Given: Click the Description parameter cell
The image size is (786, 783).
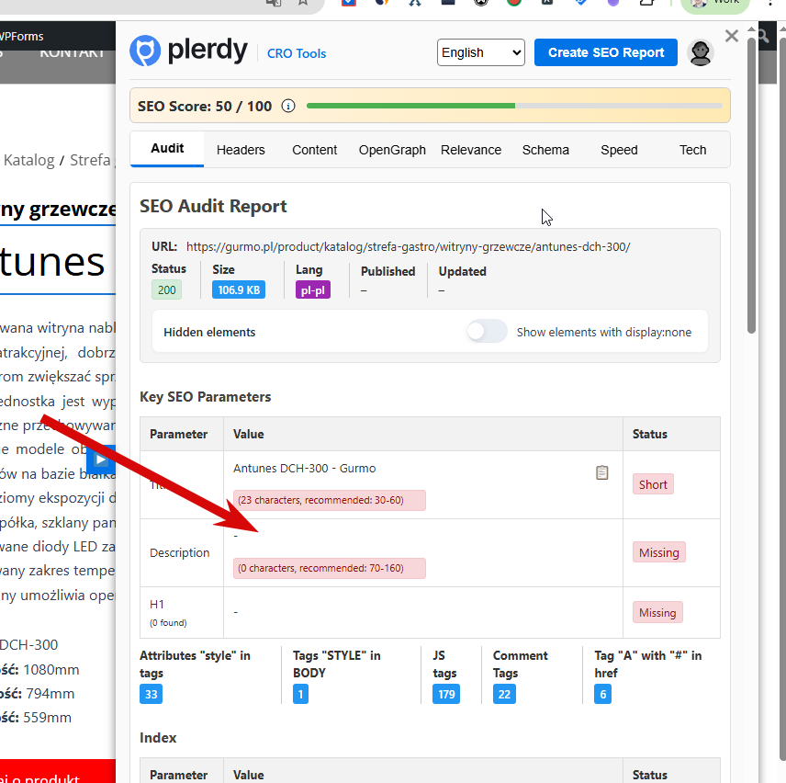Looking at the screenshot, I should coord(182,552).
